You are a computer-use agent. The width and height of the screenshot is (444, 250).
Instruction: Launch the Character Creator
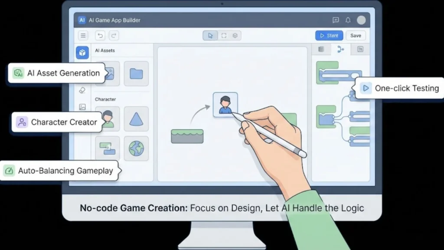(x=56, y=122)
